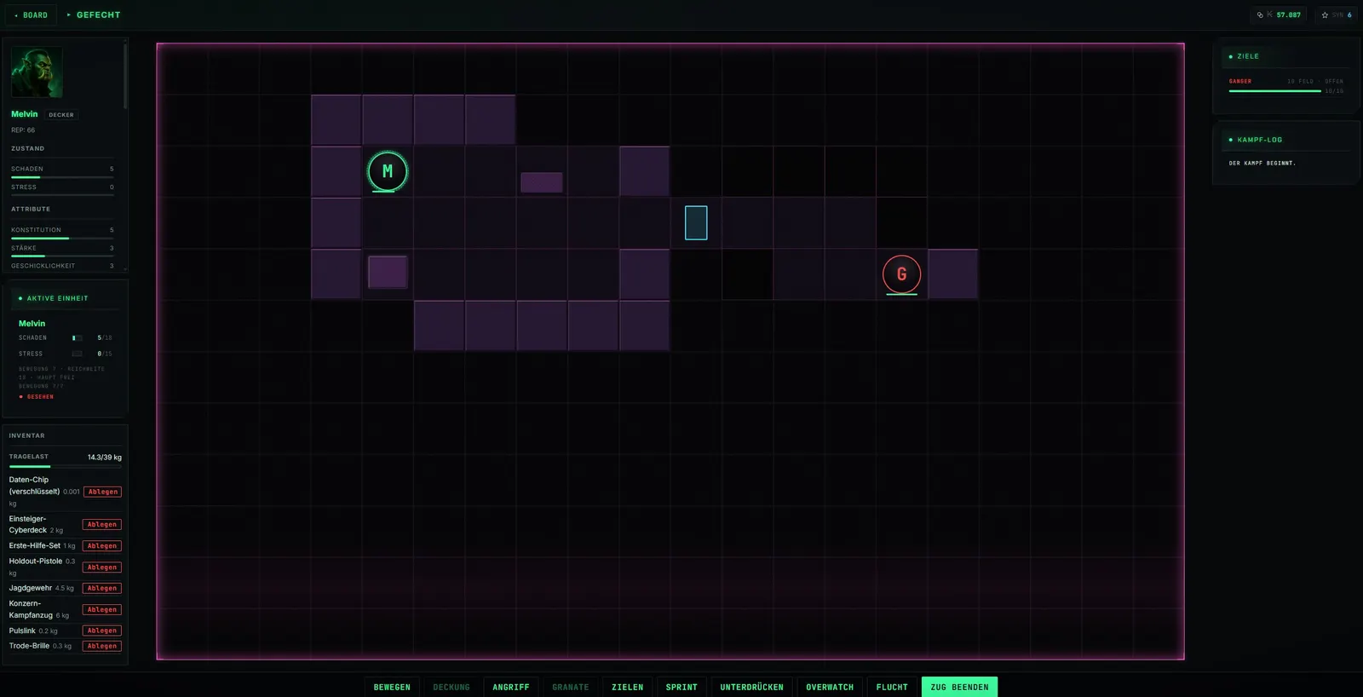This screenshot has height=697, width=1363.
Task: Target the red G ganger token
Action: [901, 274]
